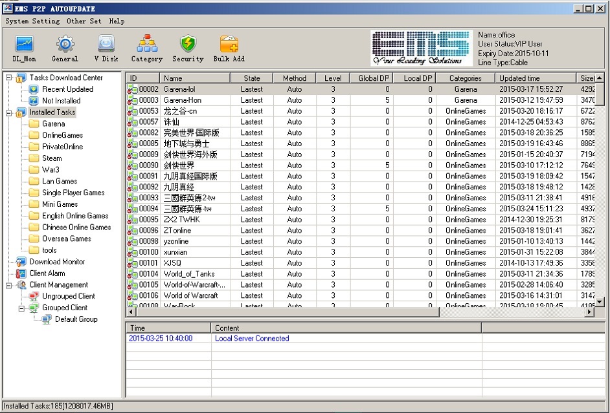The height and width of the screenshot is (413, 610).
Task: Sort by the Global DP column header
Action: coord(372,78)
